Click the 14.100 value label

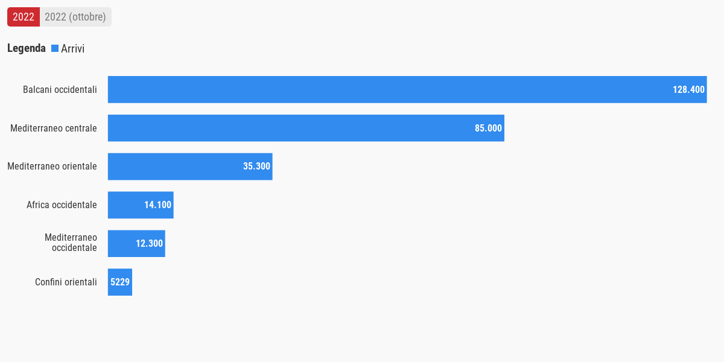(157, 205)
